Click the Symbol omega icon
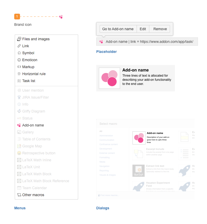The height and width of the screenshot is (224, 207). [x=19, y=53]
